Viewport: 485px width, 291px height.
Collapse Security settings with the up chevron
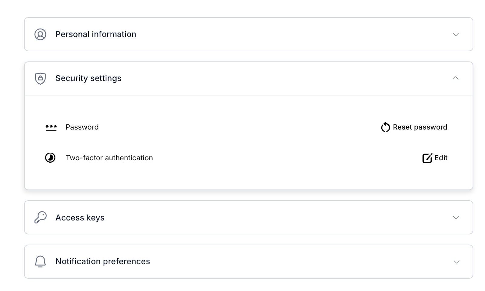[455, 78]
